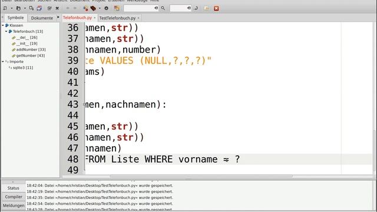The height and width of the screenshot is (212, 377).
Task: Select the 18:42:35 status message line
Action: (x=100, y=198)
